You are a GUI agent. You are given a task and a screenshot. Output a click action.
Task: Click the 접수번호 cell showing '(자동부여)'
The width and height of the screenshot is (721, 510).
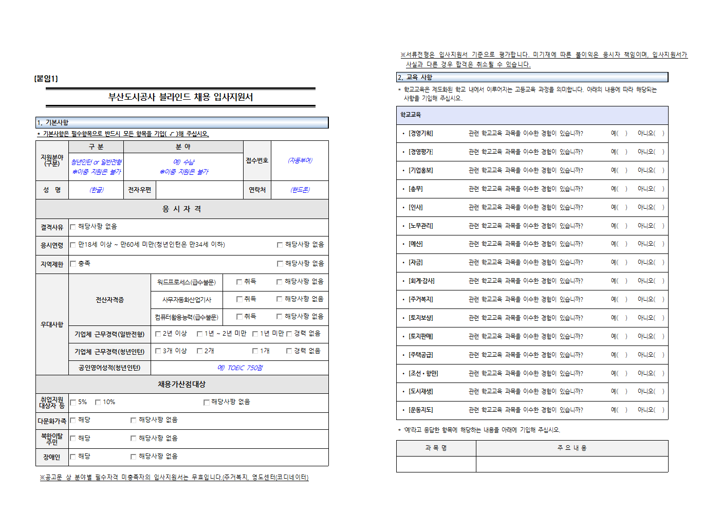[x=300, y=160]
